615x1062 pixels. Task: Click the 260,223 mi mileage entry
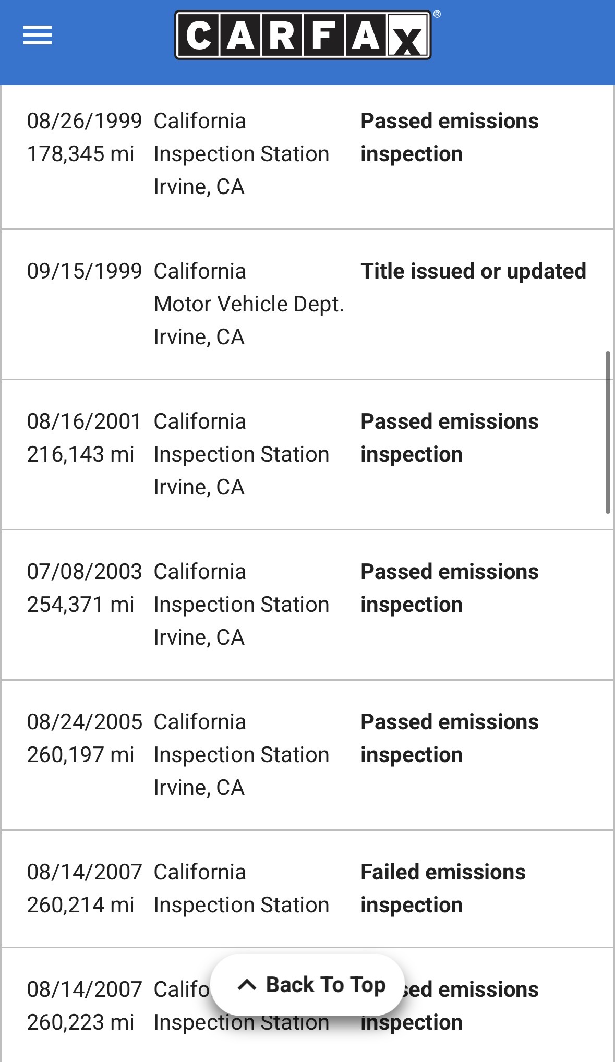click(x=81, y=1022)
